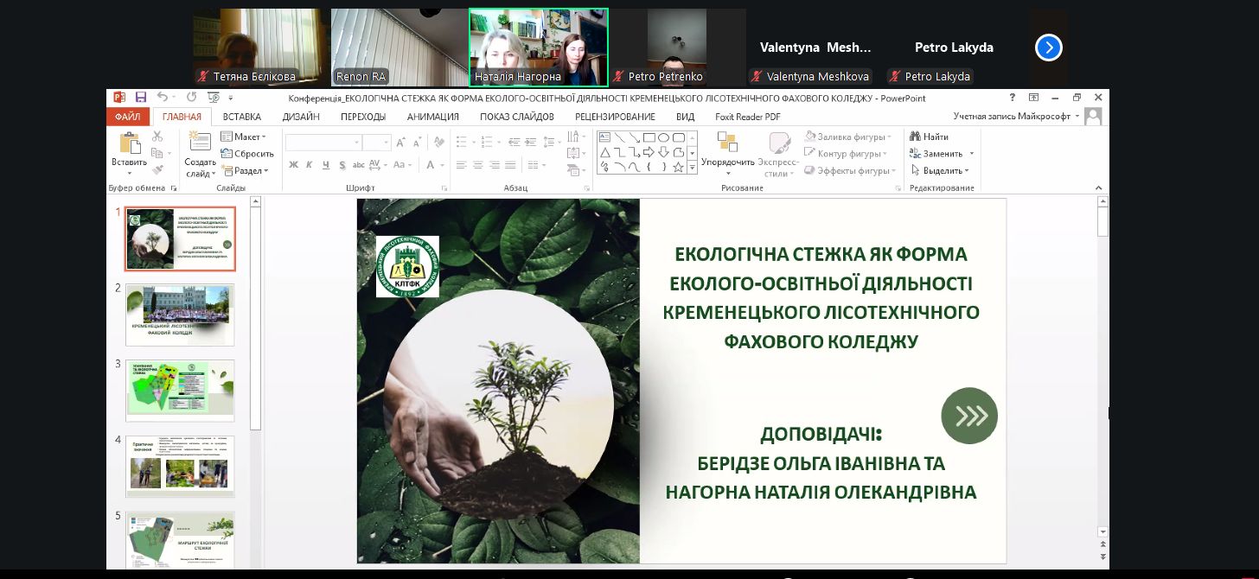This screenshot has width=1259, height=579.
Task: Pick the star shape in shapes gallery
Action: pyautogui.click(x=679, y=167)
